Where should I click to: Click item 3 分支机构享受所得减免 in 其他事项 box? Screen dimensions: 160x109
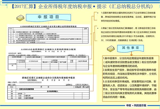(x=130, y=89)
